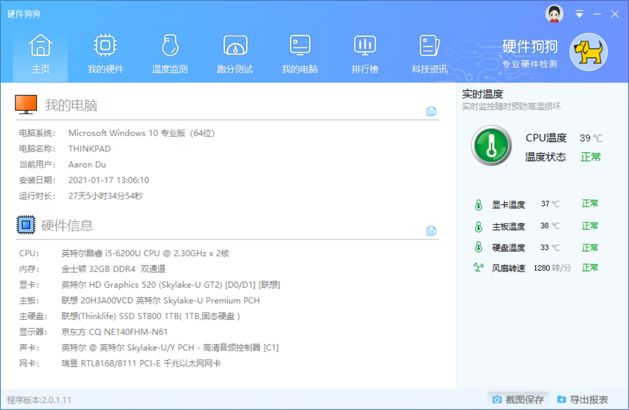Viewport: 629px width, 410px height.
Task: Click the user avatar in title bar
Action: [x=554, y=13]
